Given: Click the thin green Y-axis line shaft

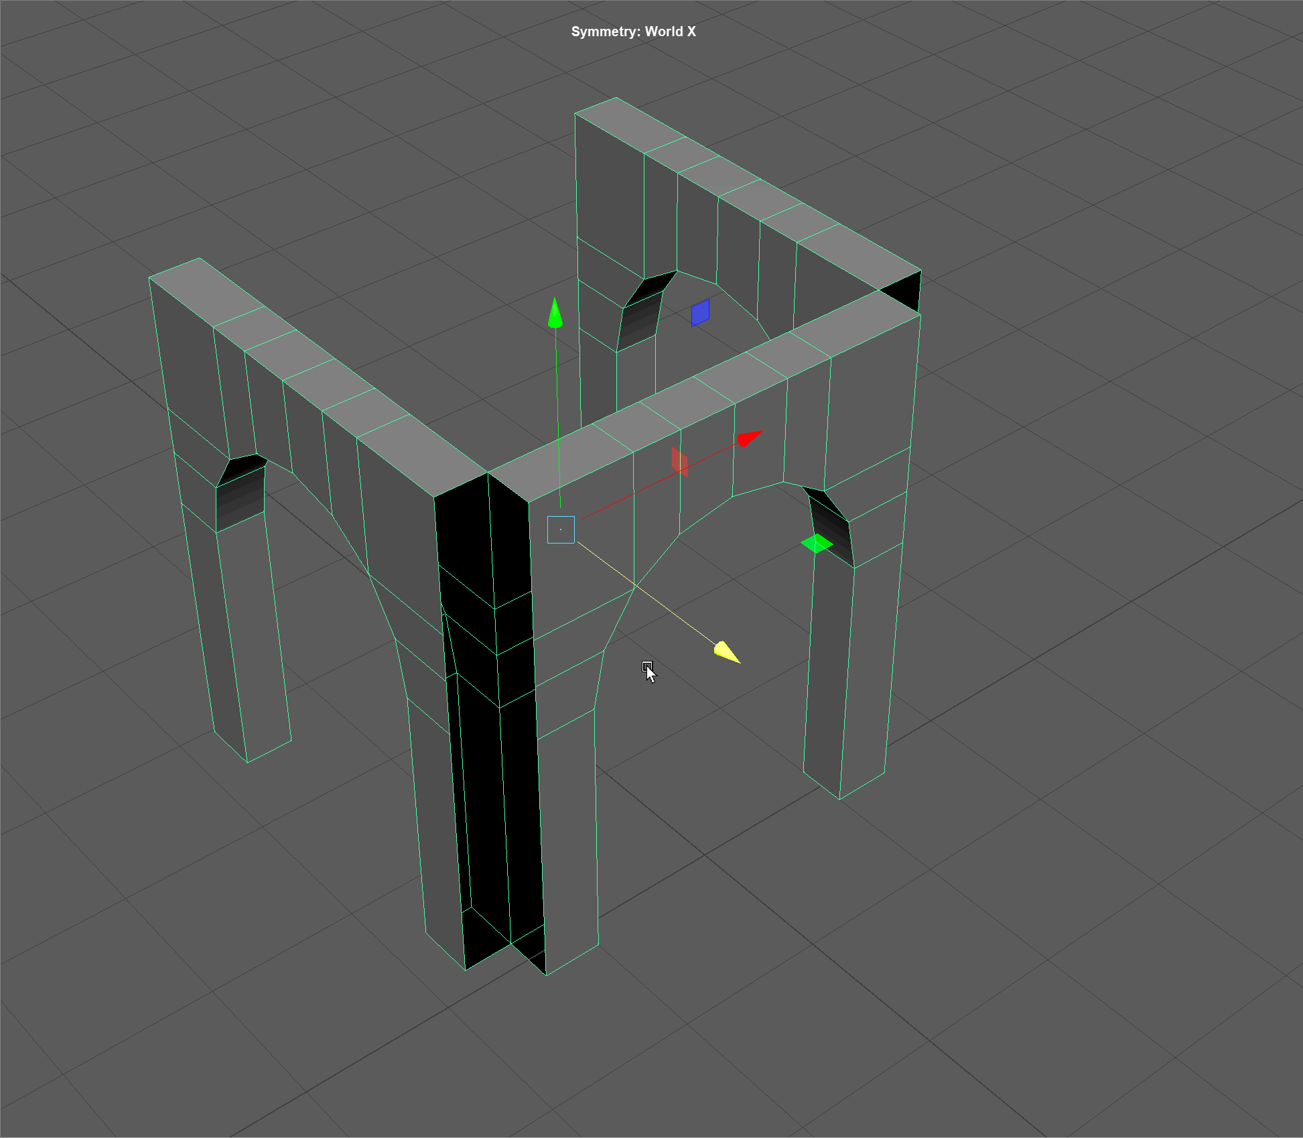Looking at the screenshot, I should 557,416.
